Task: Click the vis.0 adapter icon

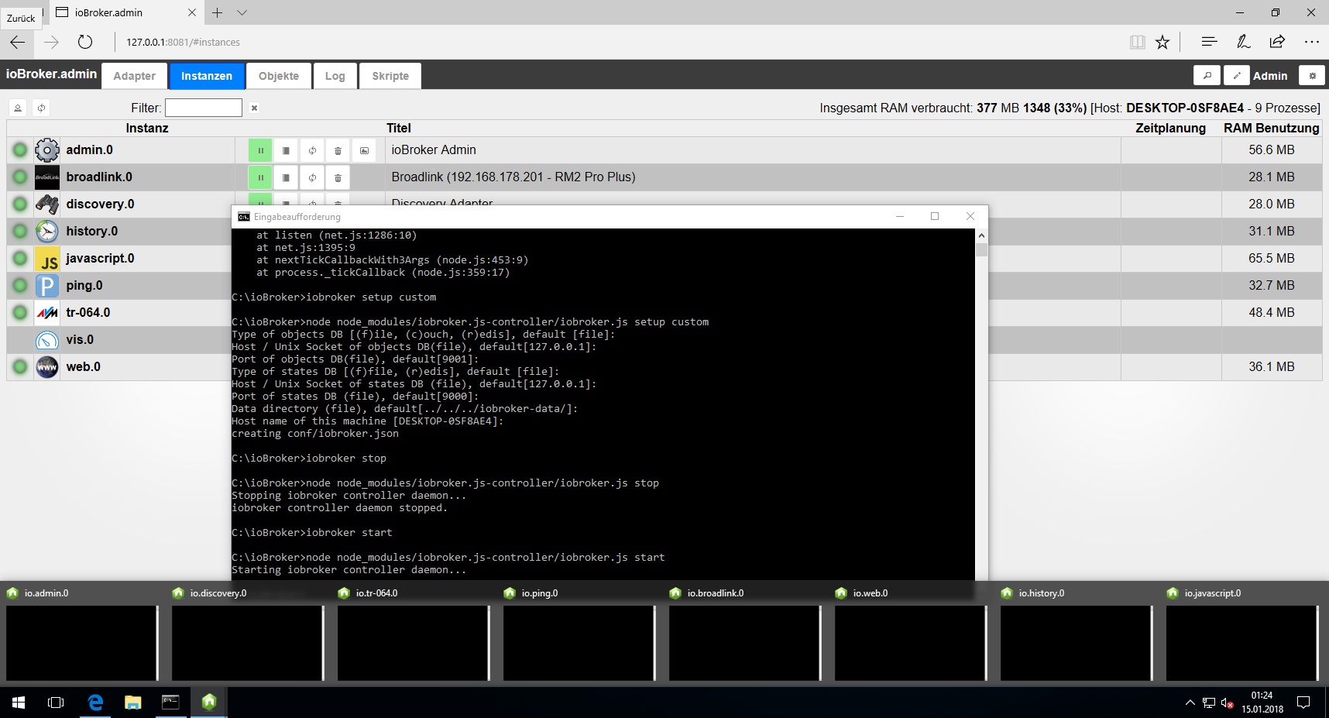Action: (47, 340)
